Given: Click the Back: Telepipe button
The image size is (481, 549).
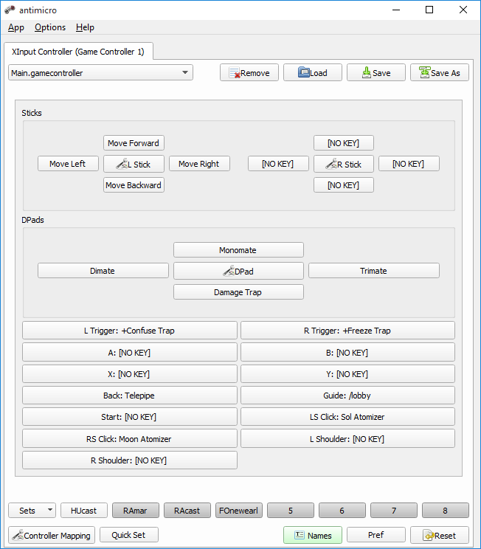Looking at the screenshot, I should pos(130,396).
